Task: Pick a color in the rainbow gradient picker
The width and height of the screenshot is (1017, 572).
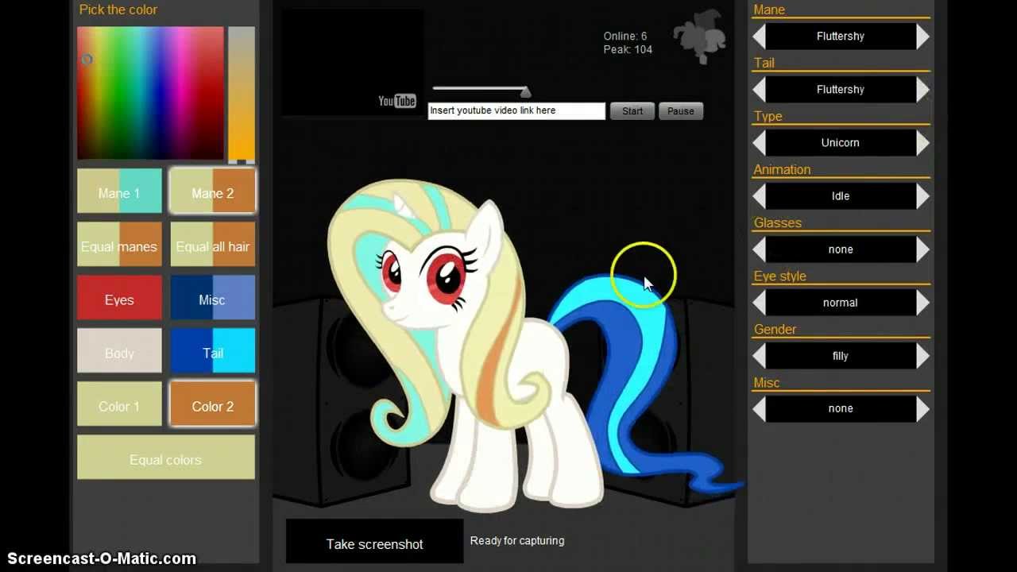Action: click(150, 93)
